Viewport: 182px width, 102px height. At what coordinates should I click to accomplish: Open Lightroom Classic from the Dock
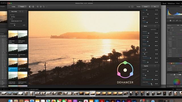(134, 101)
